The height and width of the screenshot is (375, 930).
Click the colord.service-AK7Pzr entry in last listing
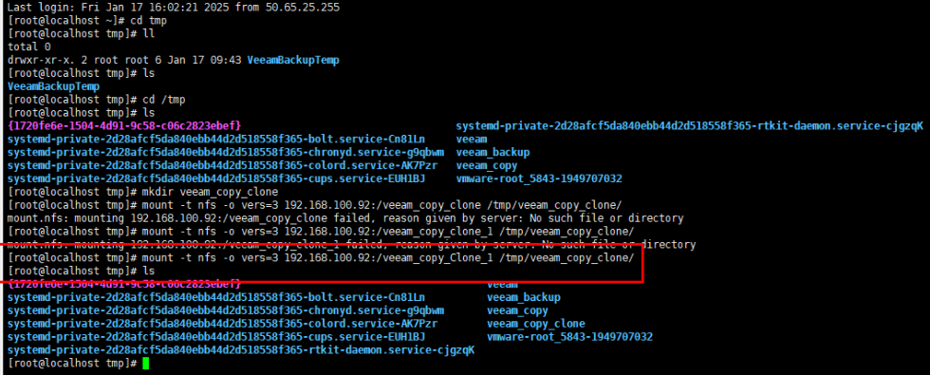click(222, 324)
